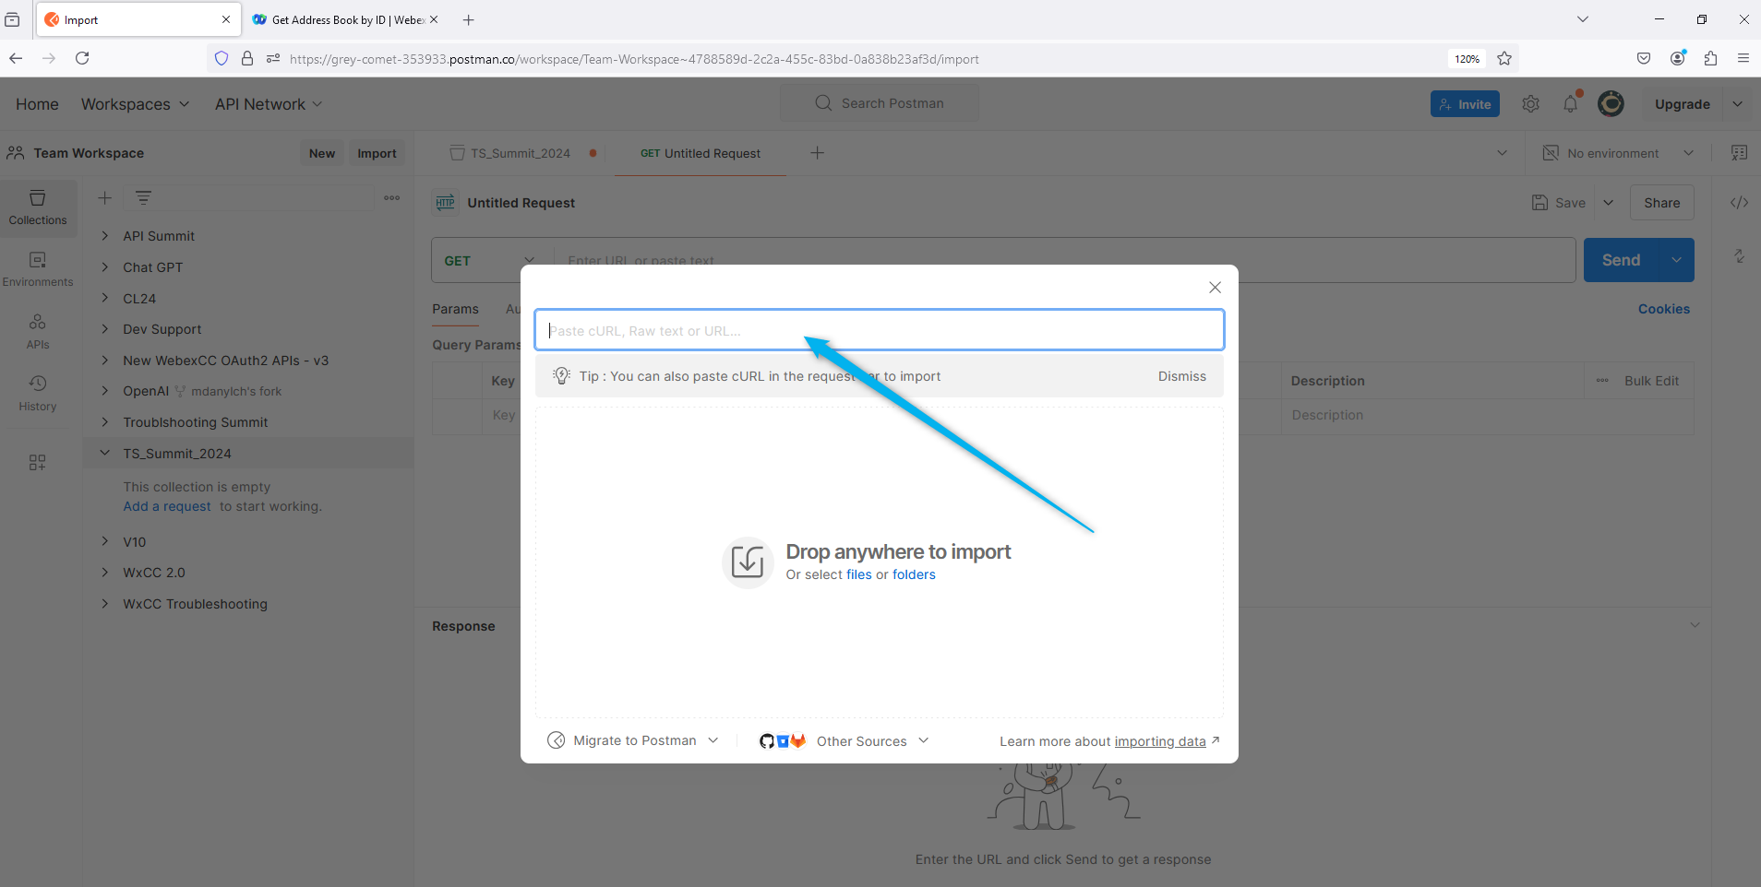Open the tabs overflow chevron

[x=1502, y=153]
